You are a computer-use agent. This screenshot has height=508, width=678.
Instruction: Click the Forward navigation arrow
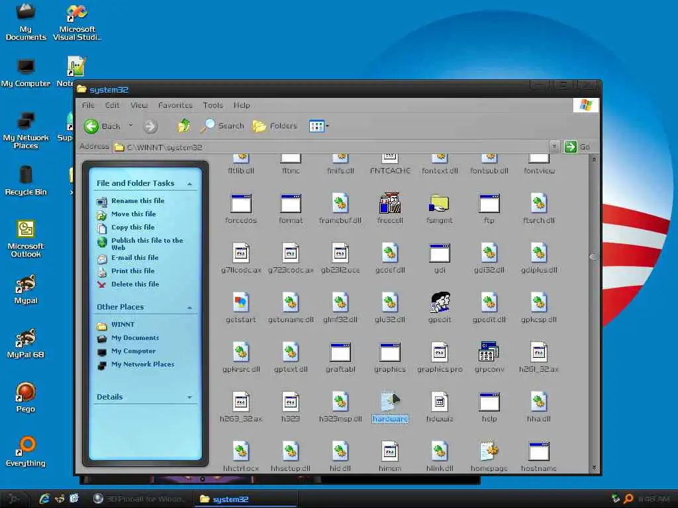pos(150,126)
